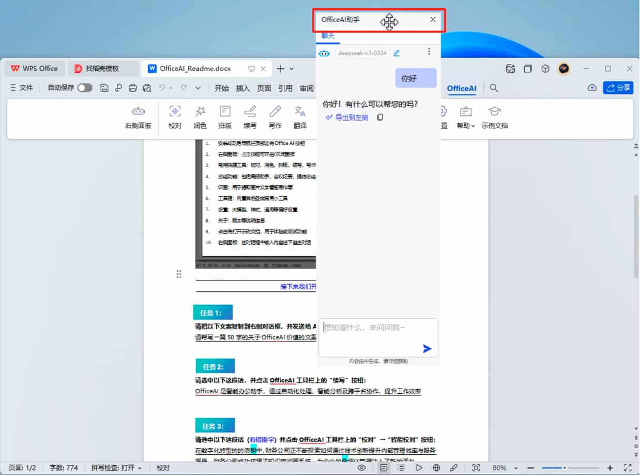640x475 pixels.
Task: Open the 文件 file menu
Action: tap(22, 88)
